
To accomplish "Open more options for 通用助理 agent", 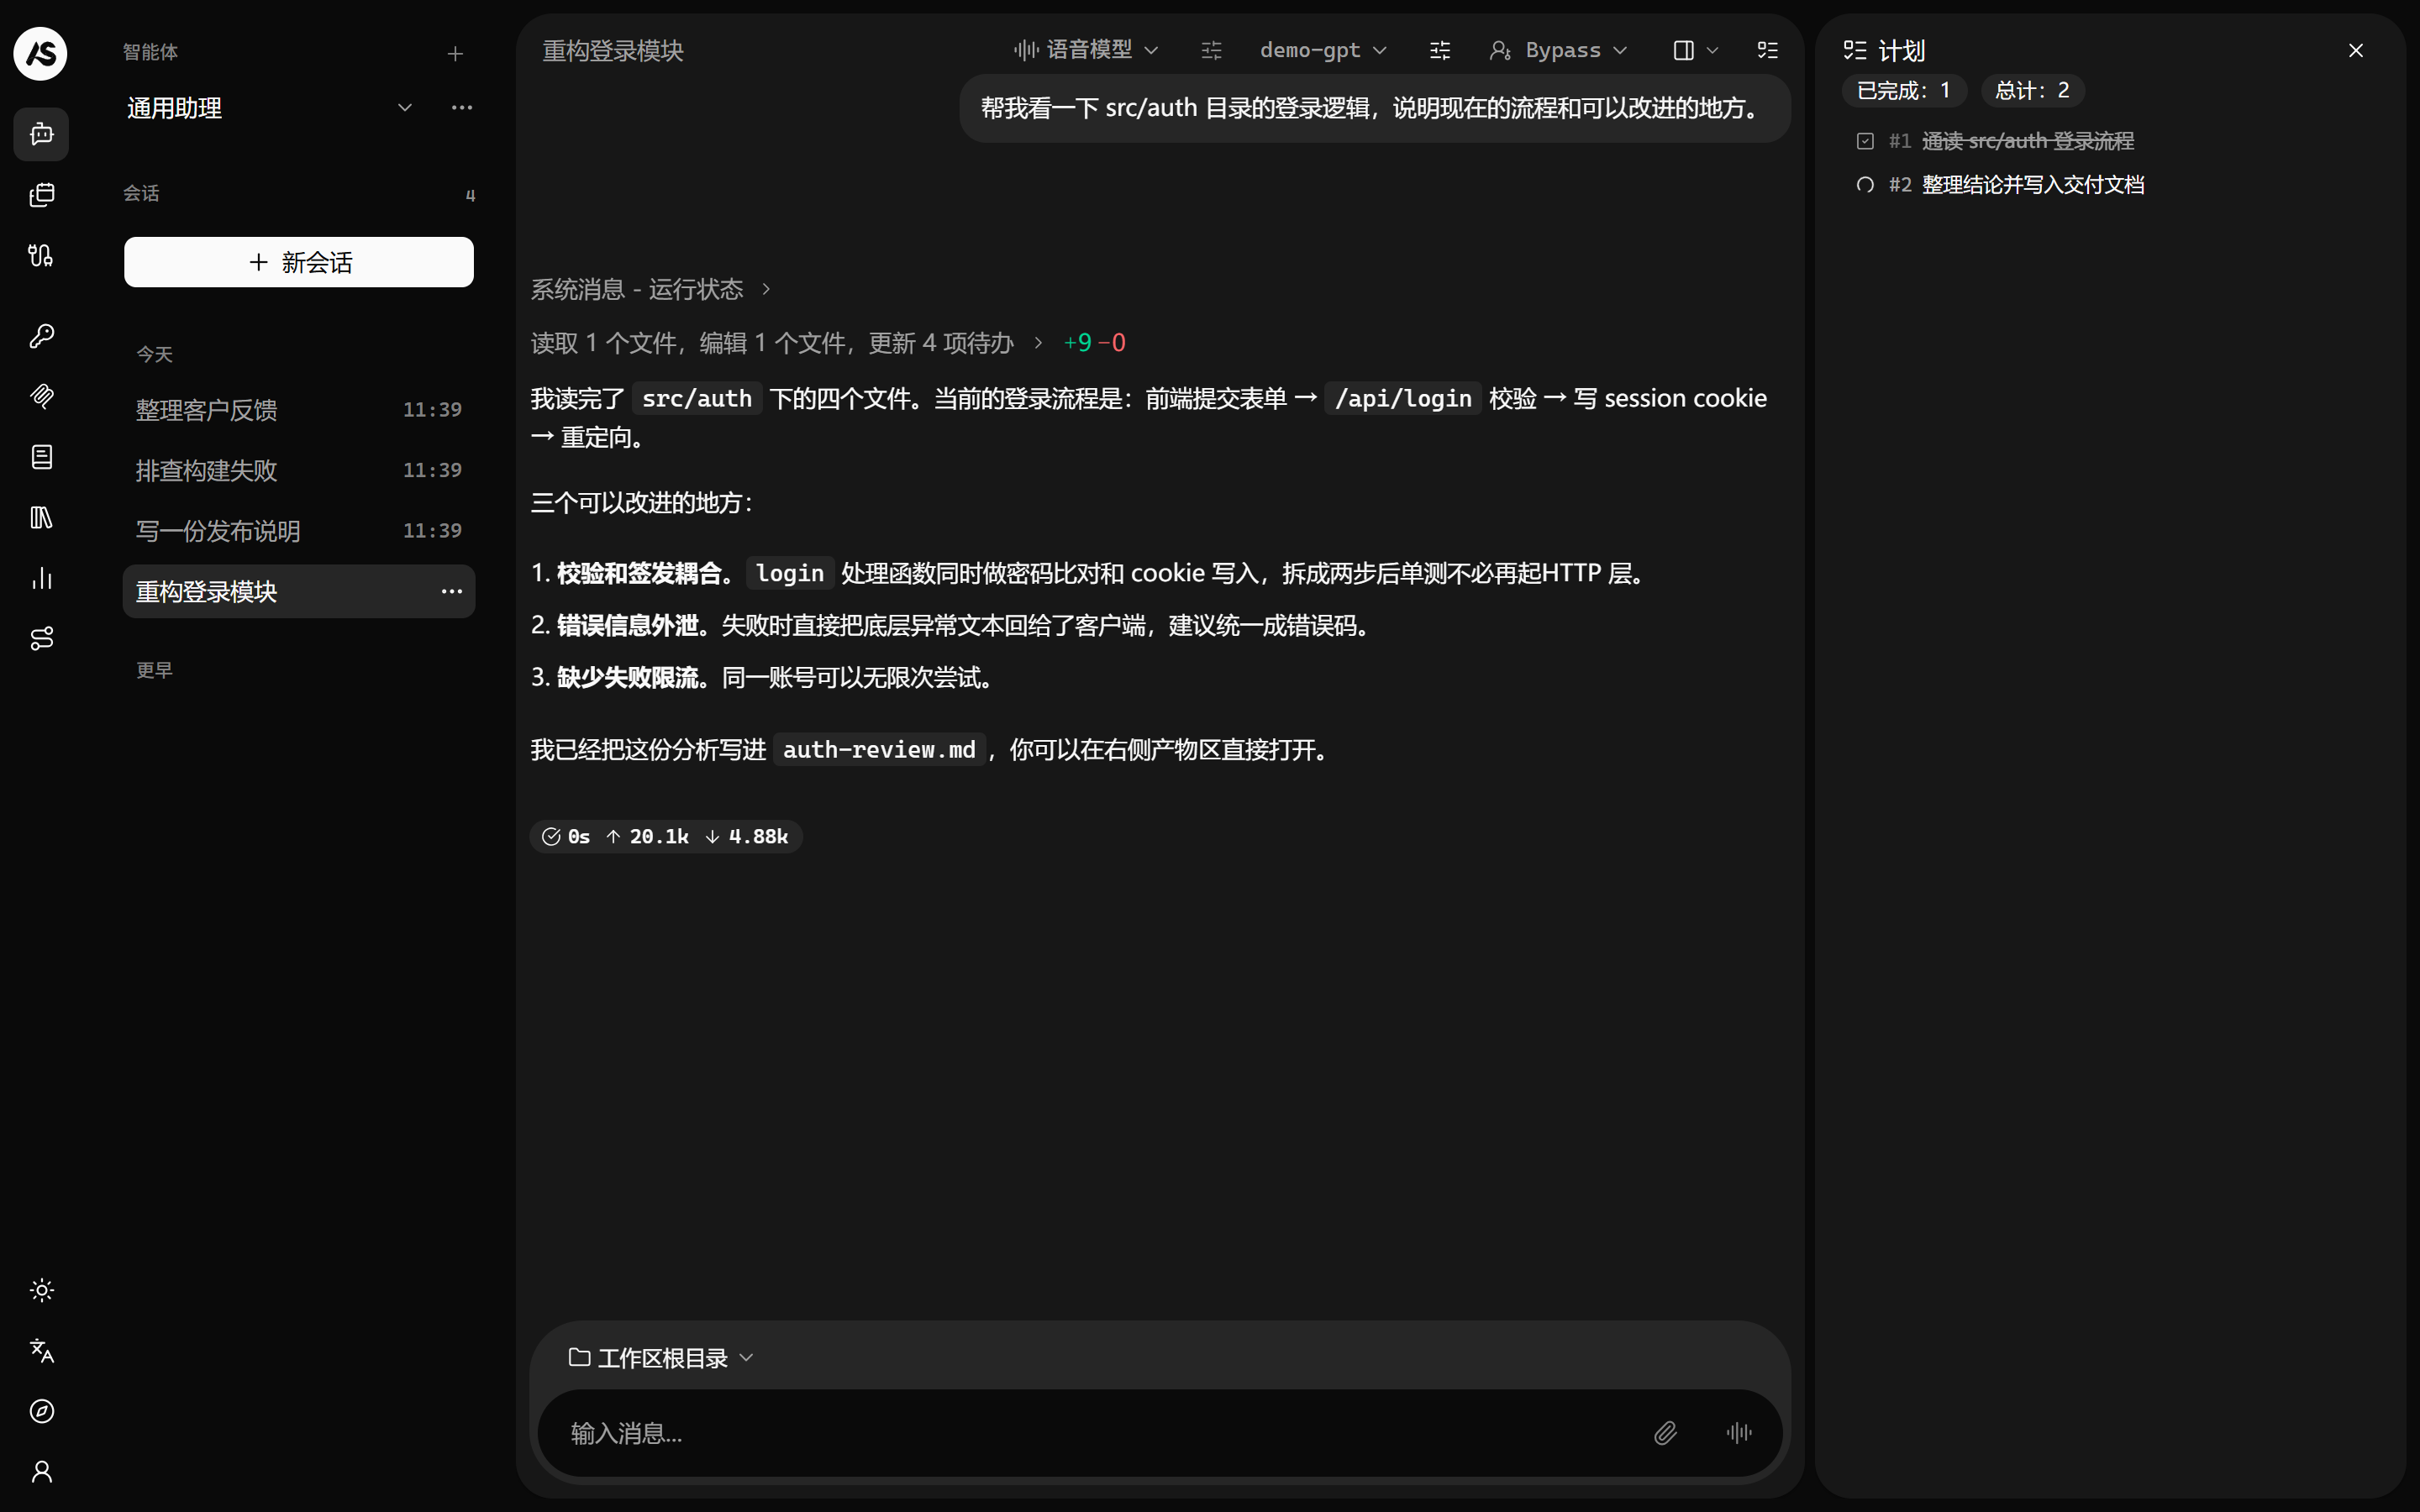I will click(x=461, y=107).
